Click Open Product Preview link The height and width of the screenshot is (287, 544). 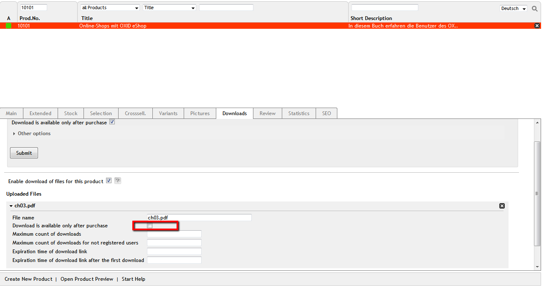[87, 279]
